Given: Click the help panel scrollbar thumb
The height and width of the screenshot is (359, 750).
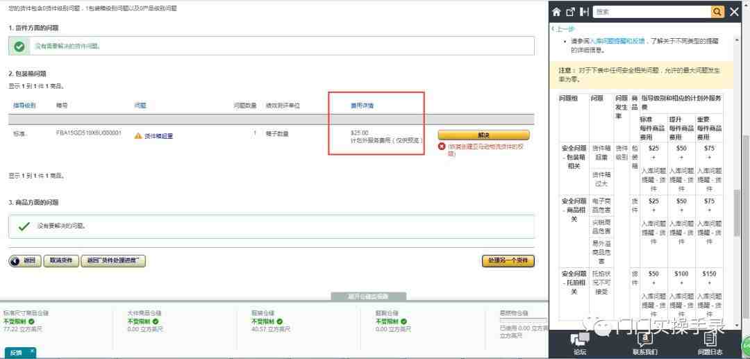Looking at the screenshot, I should tap(737, 214).
